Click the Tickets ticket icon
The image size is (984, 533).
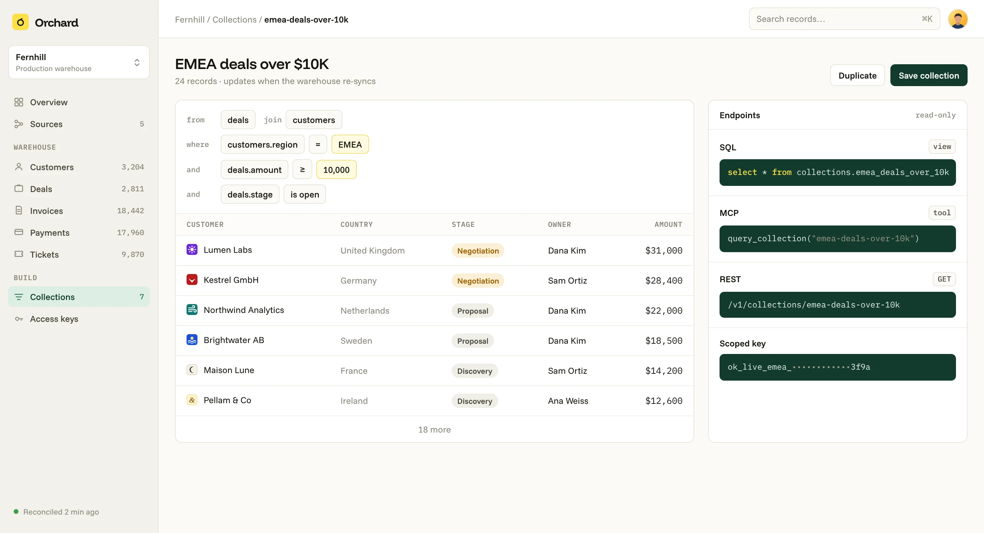tap(19, 254)
